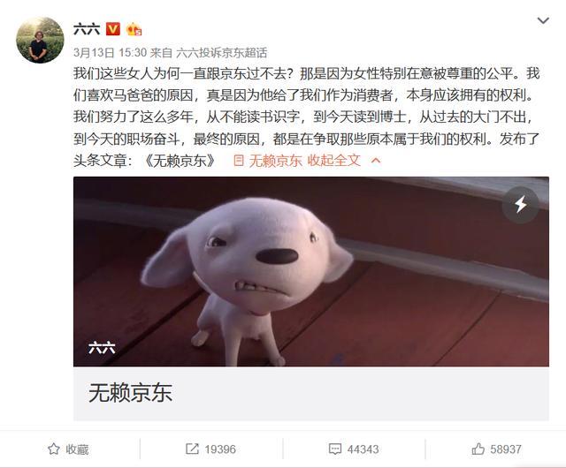Open the orange 无赖京东 article link
566x468 pixels.
pyautogui.click(x=275, y=161)
